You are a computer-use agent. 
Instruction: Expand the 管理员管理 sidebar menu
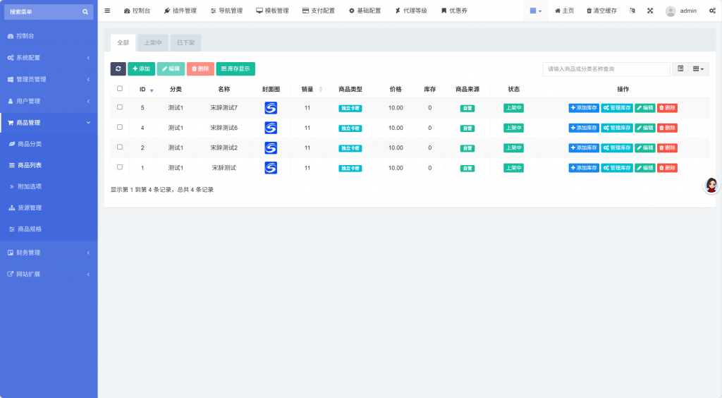[x=49, y=79]
